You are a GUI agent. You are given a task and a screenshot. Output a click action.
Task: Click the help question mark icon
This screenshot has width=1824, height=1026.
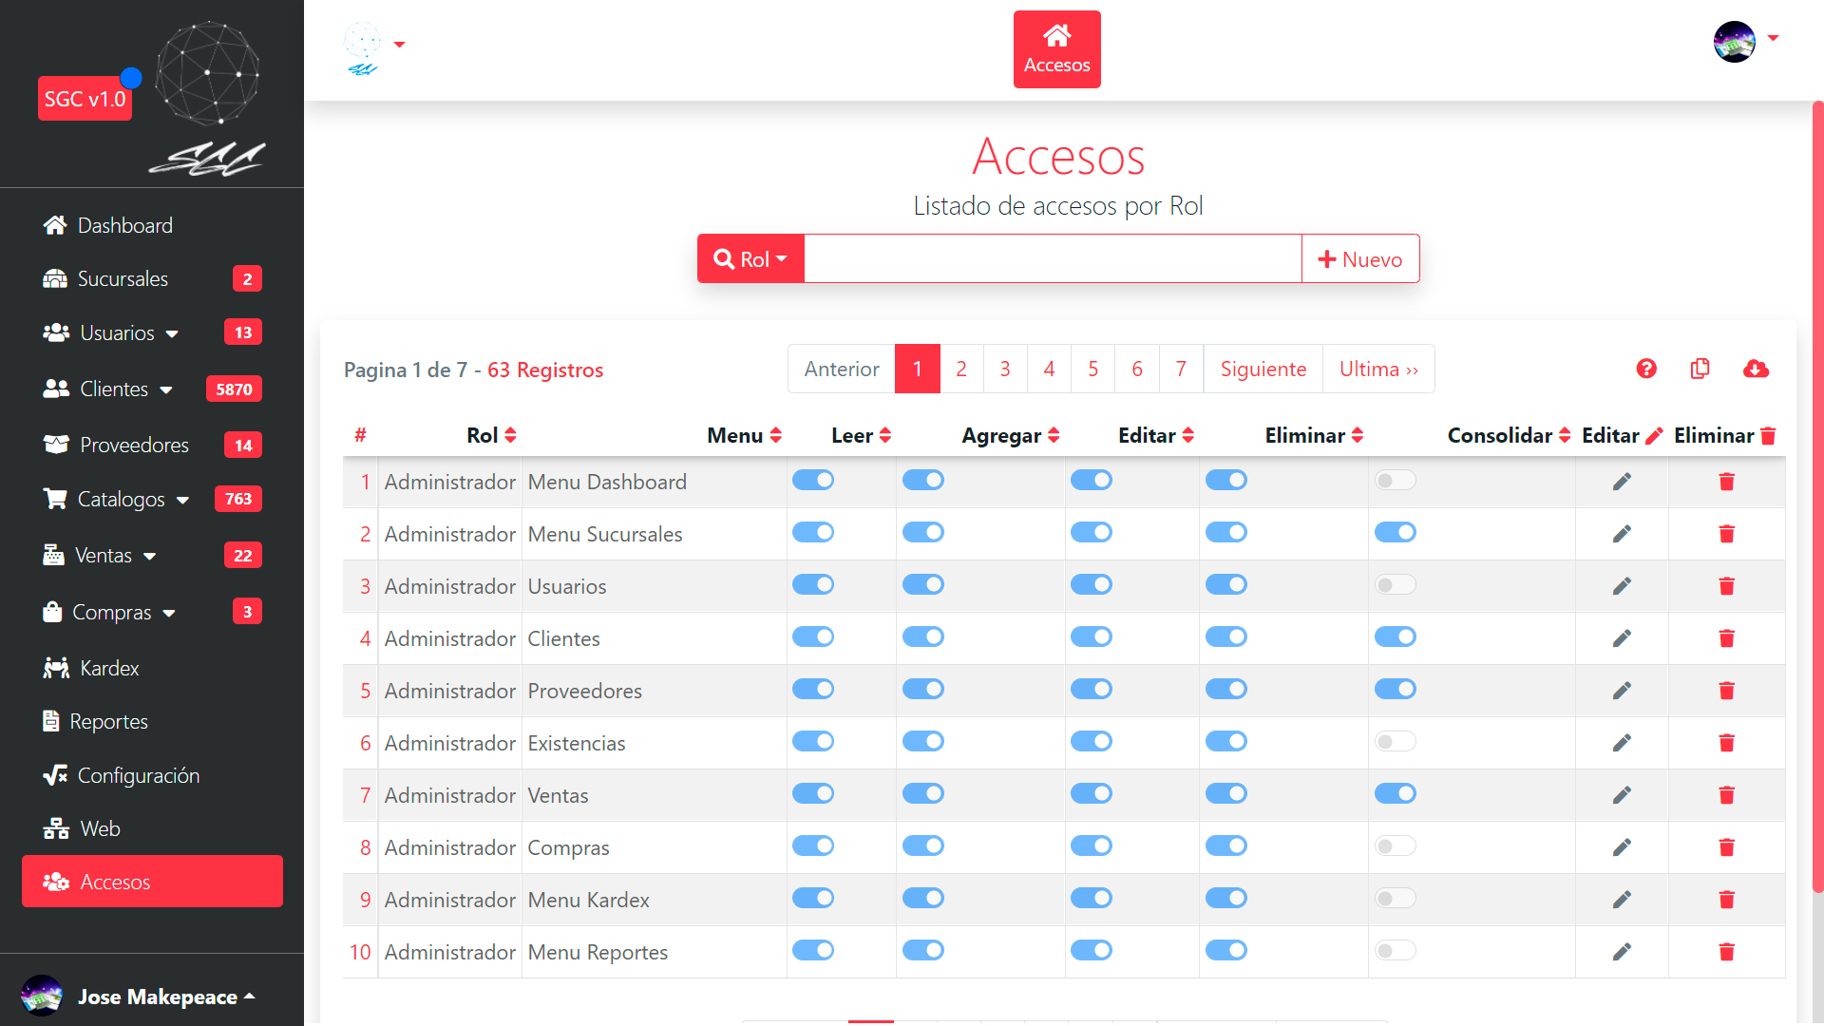click(1646, 369)
